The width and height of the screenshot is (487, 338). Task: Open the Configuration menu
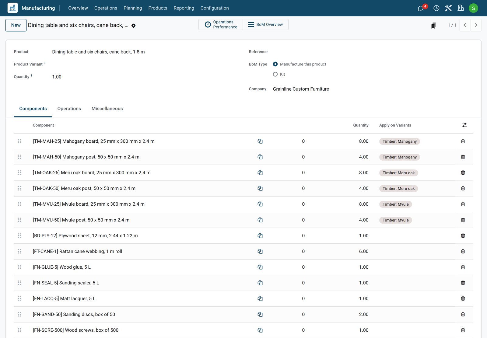click(x=215, y=8)
